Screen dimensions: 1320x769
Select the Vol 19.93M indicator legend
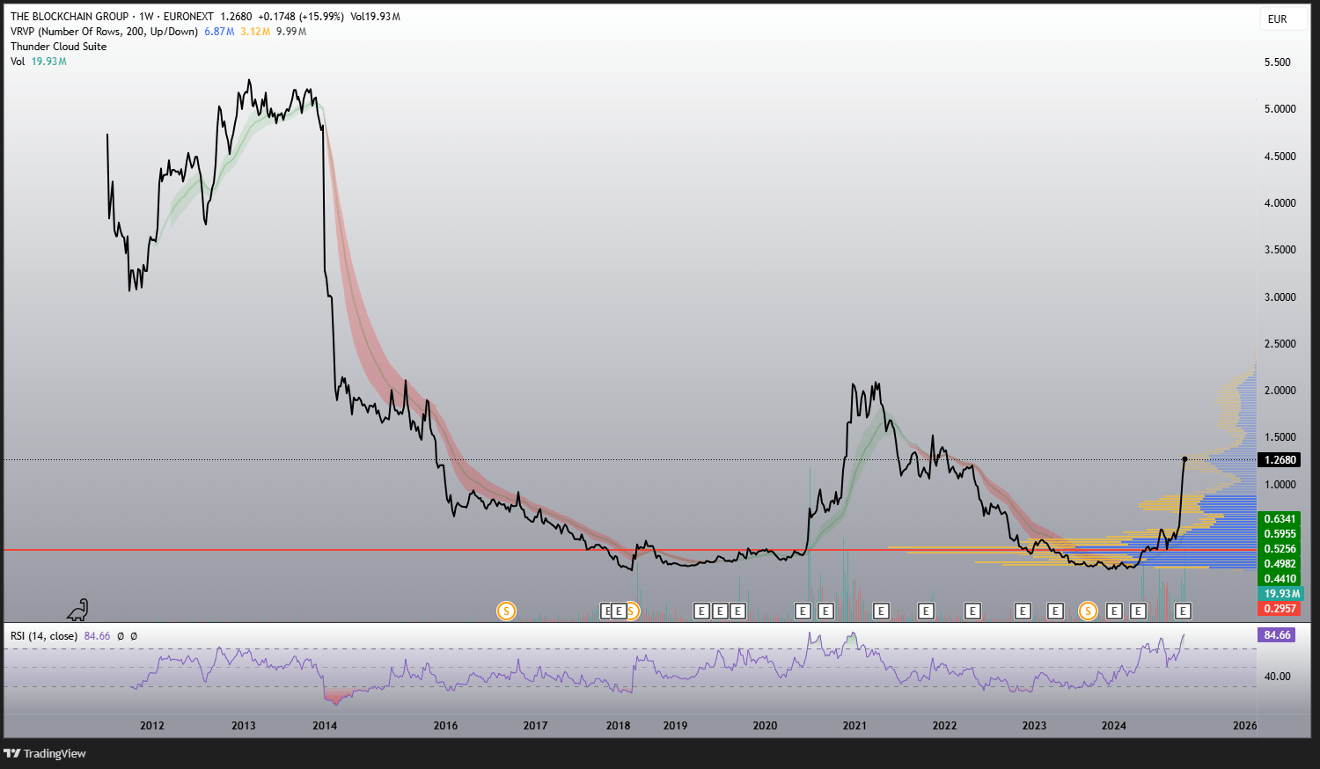(39, 62)
